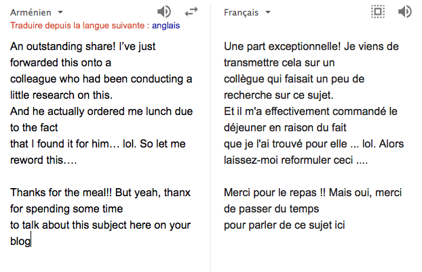Open the Français target language dropdown arrow
This screenshot has height=272, width=422.
click(268, 12)
